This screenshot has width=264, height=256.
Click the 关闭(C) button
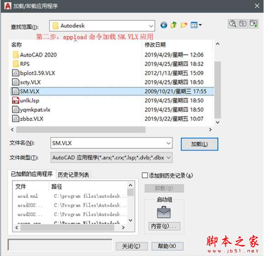click(x=132, y=246)
